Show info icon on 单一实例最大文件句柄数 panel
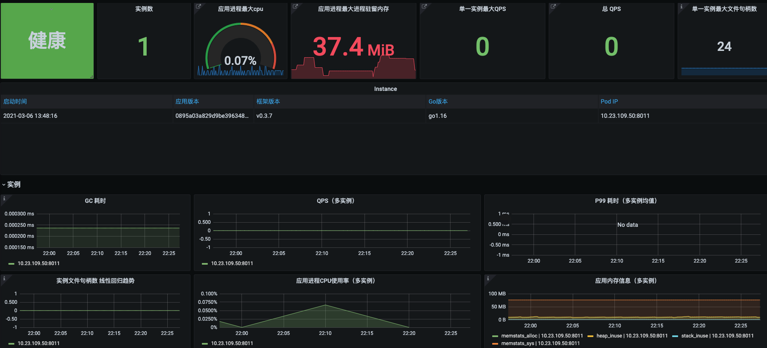 [x=681, y=6]
